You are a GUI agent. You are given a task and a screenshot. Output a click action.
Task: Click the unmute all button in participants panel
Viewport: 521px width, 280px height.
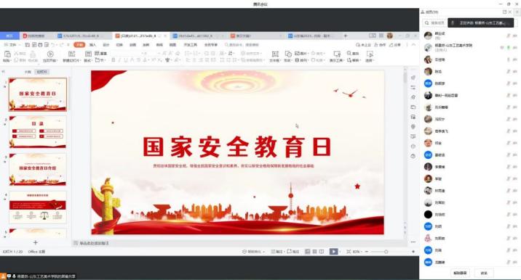(x=460, y=273)
